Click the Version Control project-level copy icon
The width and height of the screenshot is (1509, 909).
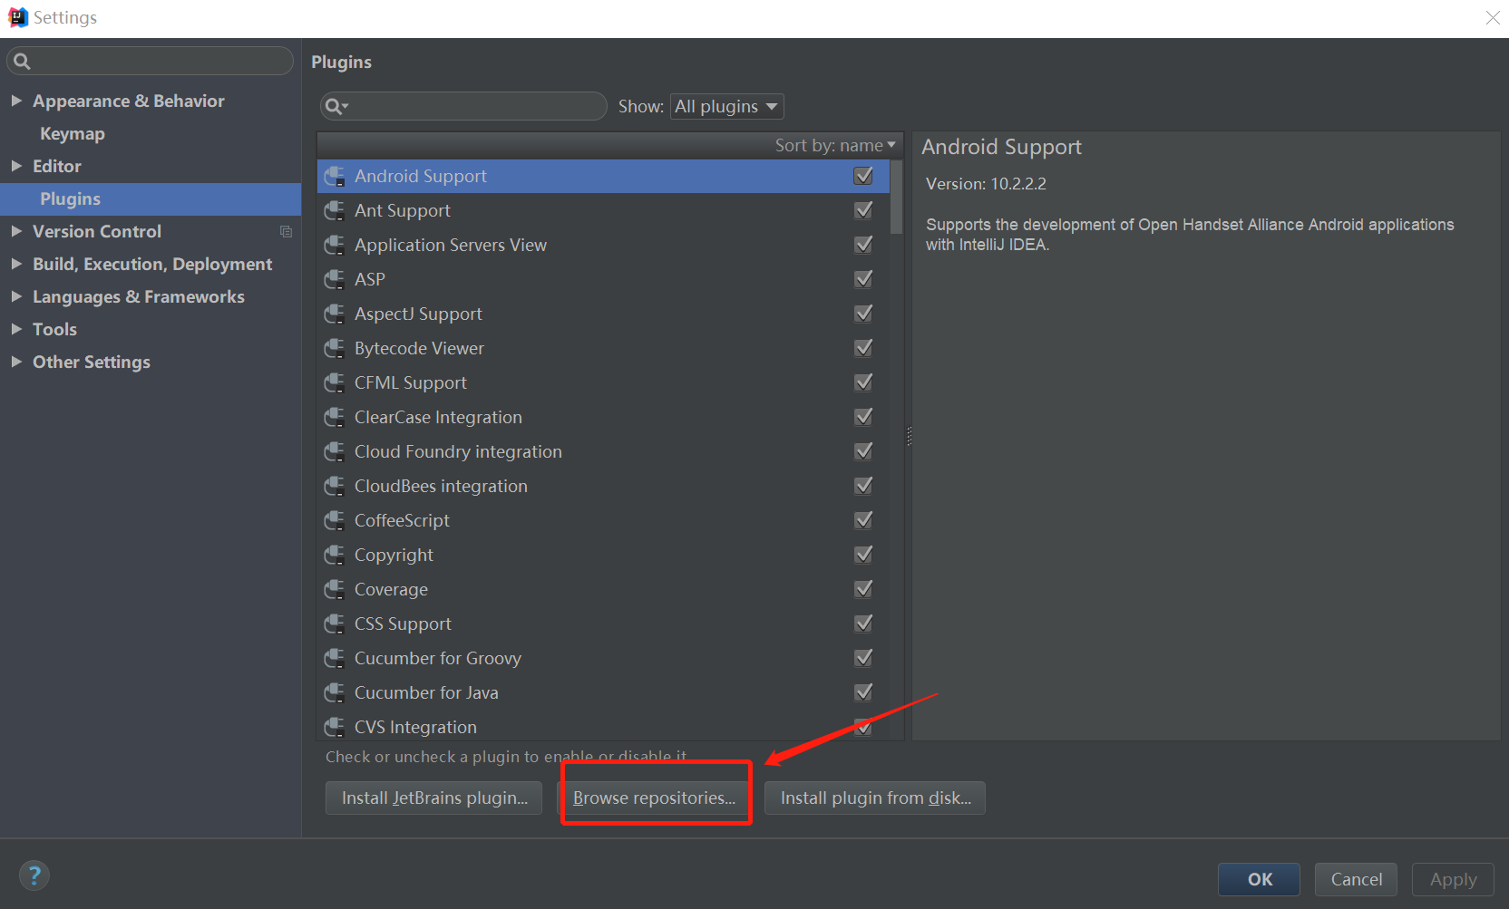coord(286,231)
